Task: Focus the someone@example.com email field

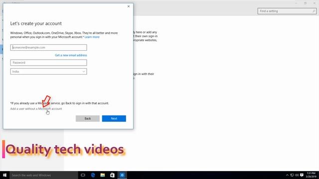Action: [49, 48]
